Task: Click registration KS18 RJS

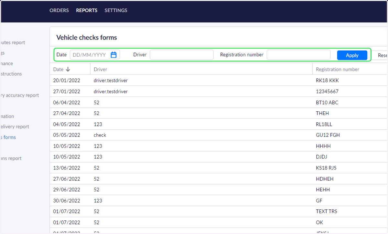Action: 326,168
